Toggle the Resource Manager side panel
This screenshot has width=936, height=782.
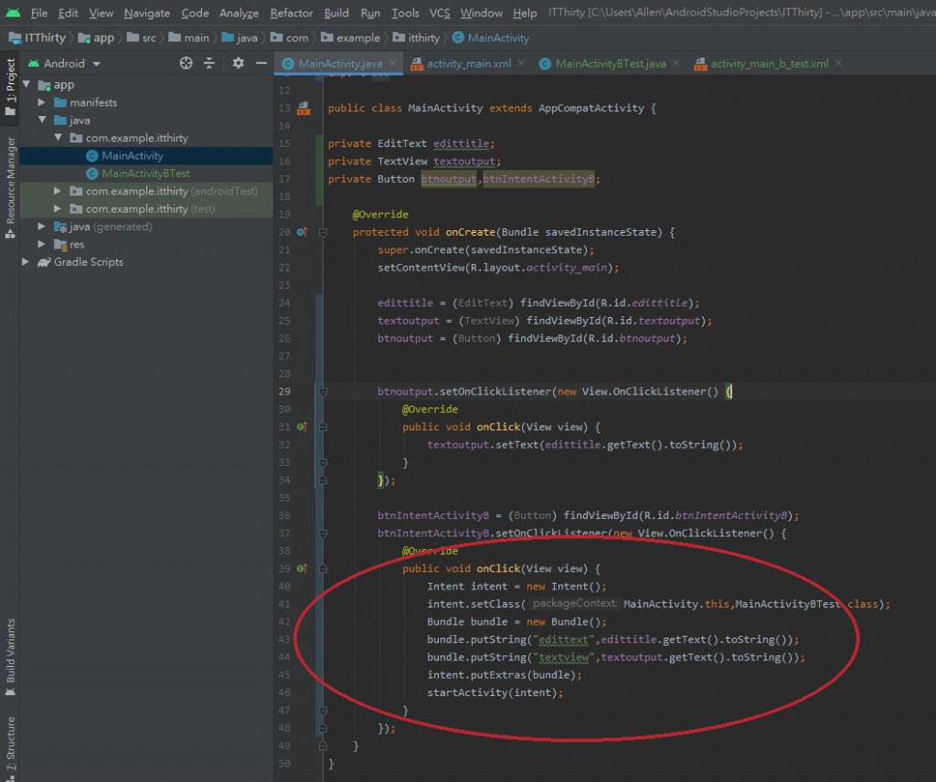click(x=10, y=187)
